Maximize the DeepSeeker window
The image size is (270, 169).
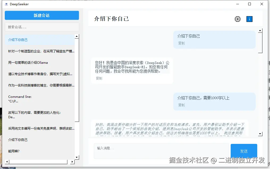(x=249, y=4)
